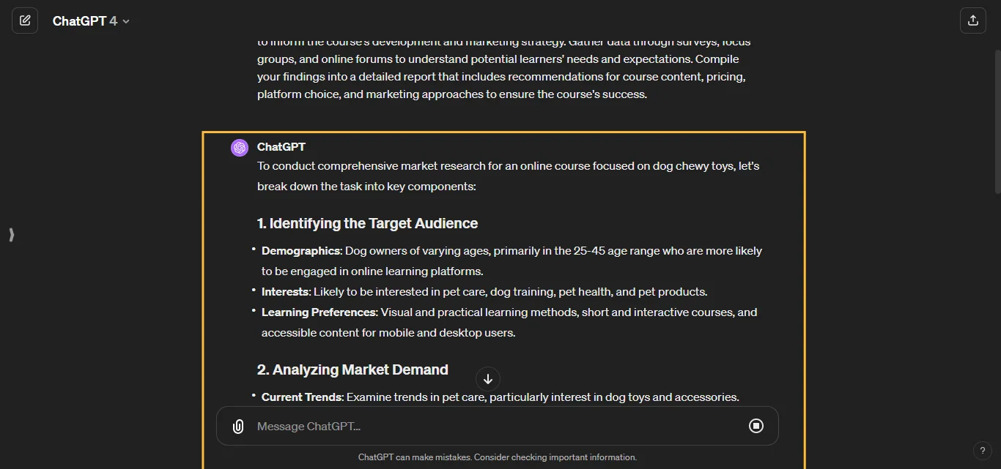Click the paperclip attachment icon
This screenshot has height=469, width=1001.
(x=237, y=426)
